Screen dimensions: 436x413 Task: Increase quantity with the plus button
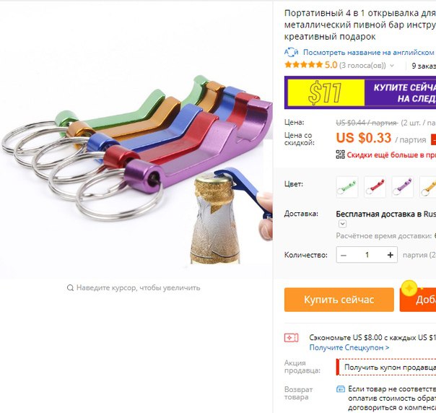point(390,255)
